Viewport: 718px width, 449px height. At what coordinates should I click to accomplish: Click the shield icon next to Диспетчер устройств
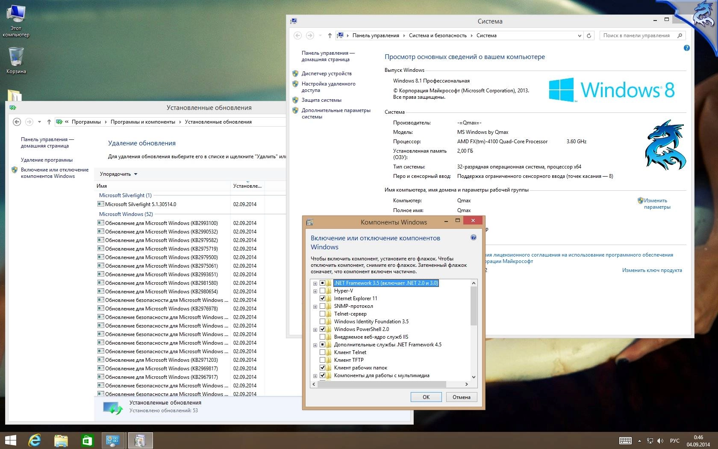tap(295, 74)
